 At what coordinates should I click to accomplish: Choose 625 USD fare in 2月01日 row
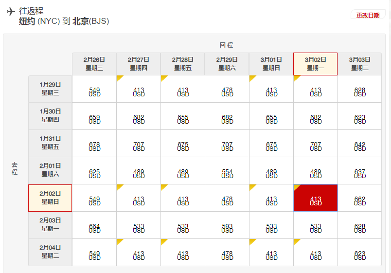point(94,170)
